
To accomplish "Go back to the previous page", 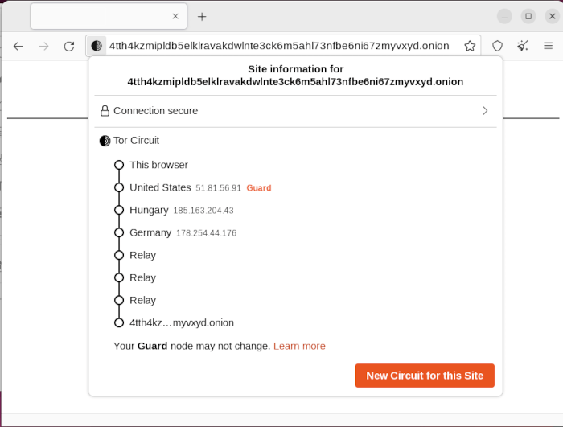I will [x=18, y=46].
